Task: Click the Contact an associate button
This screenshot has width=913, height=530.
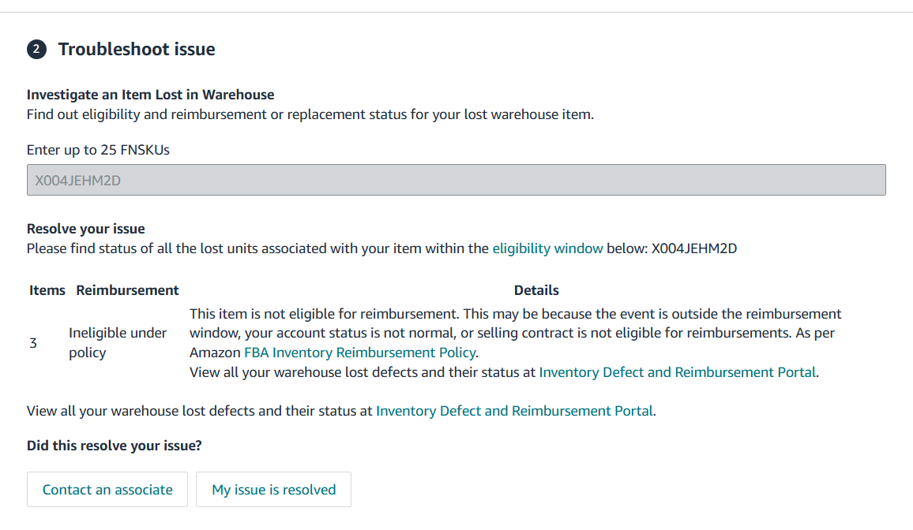Action: pos(107,490)
